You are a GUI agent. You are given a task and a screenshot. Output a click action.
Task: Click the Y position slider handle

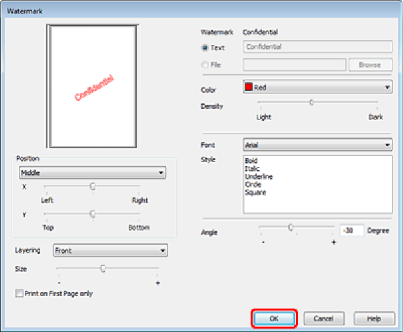[93, 214]
